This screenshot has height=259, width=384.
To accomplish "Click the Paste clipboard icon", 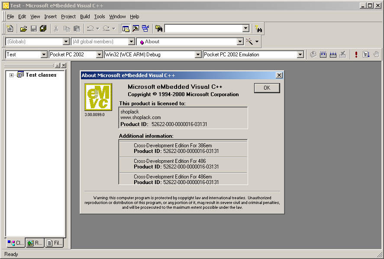I will pyautogui.click(x=77, y=29).
